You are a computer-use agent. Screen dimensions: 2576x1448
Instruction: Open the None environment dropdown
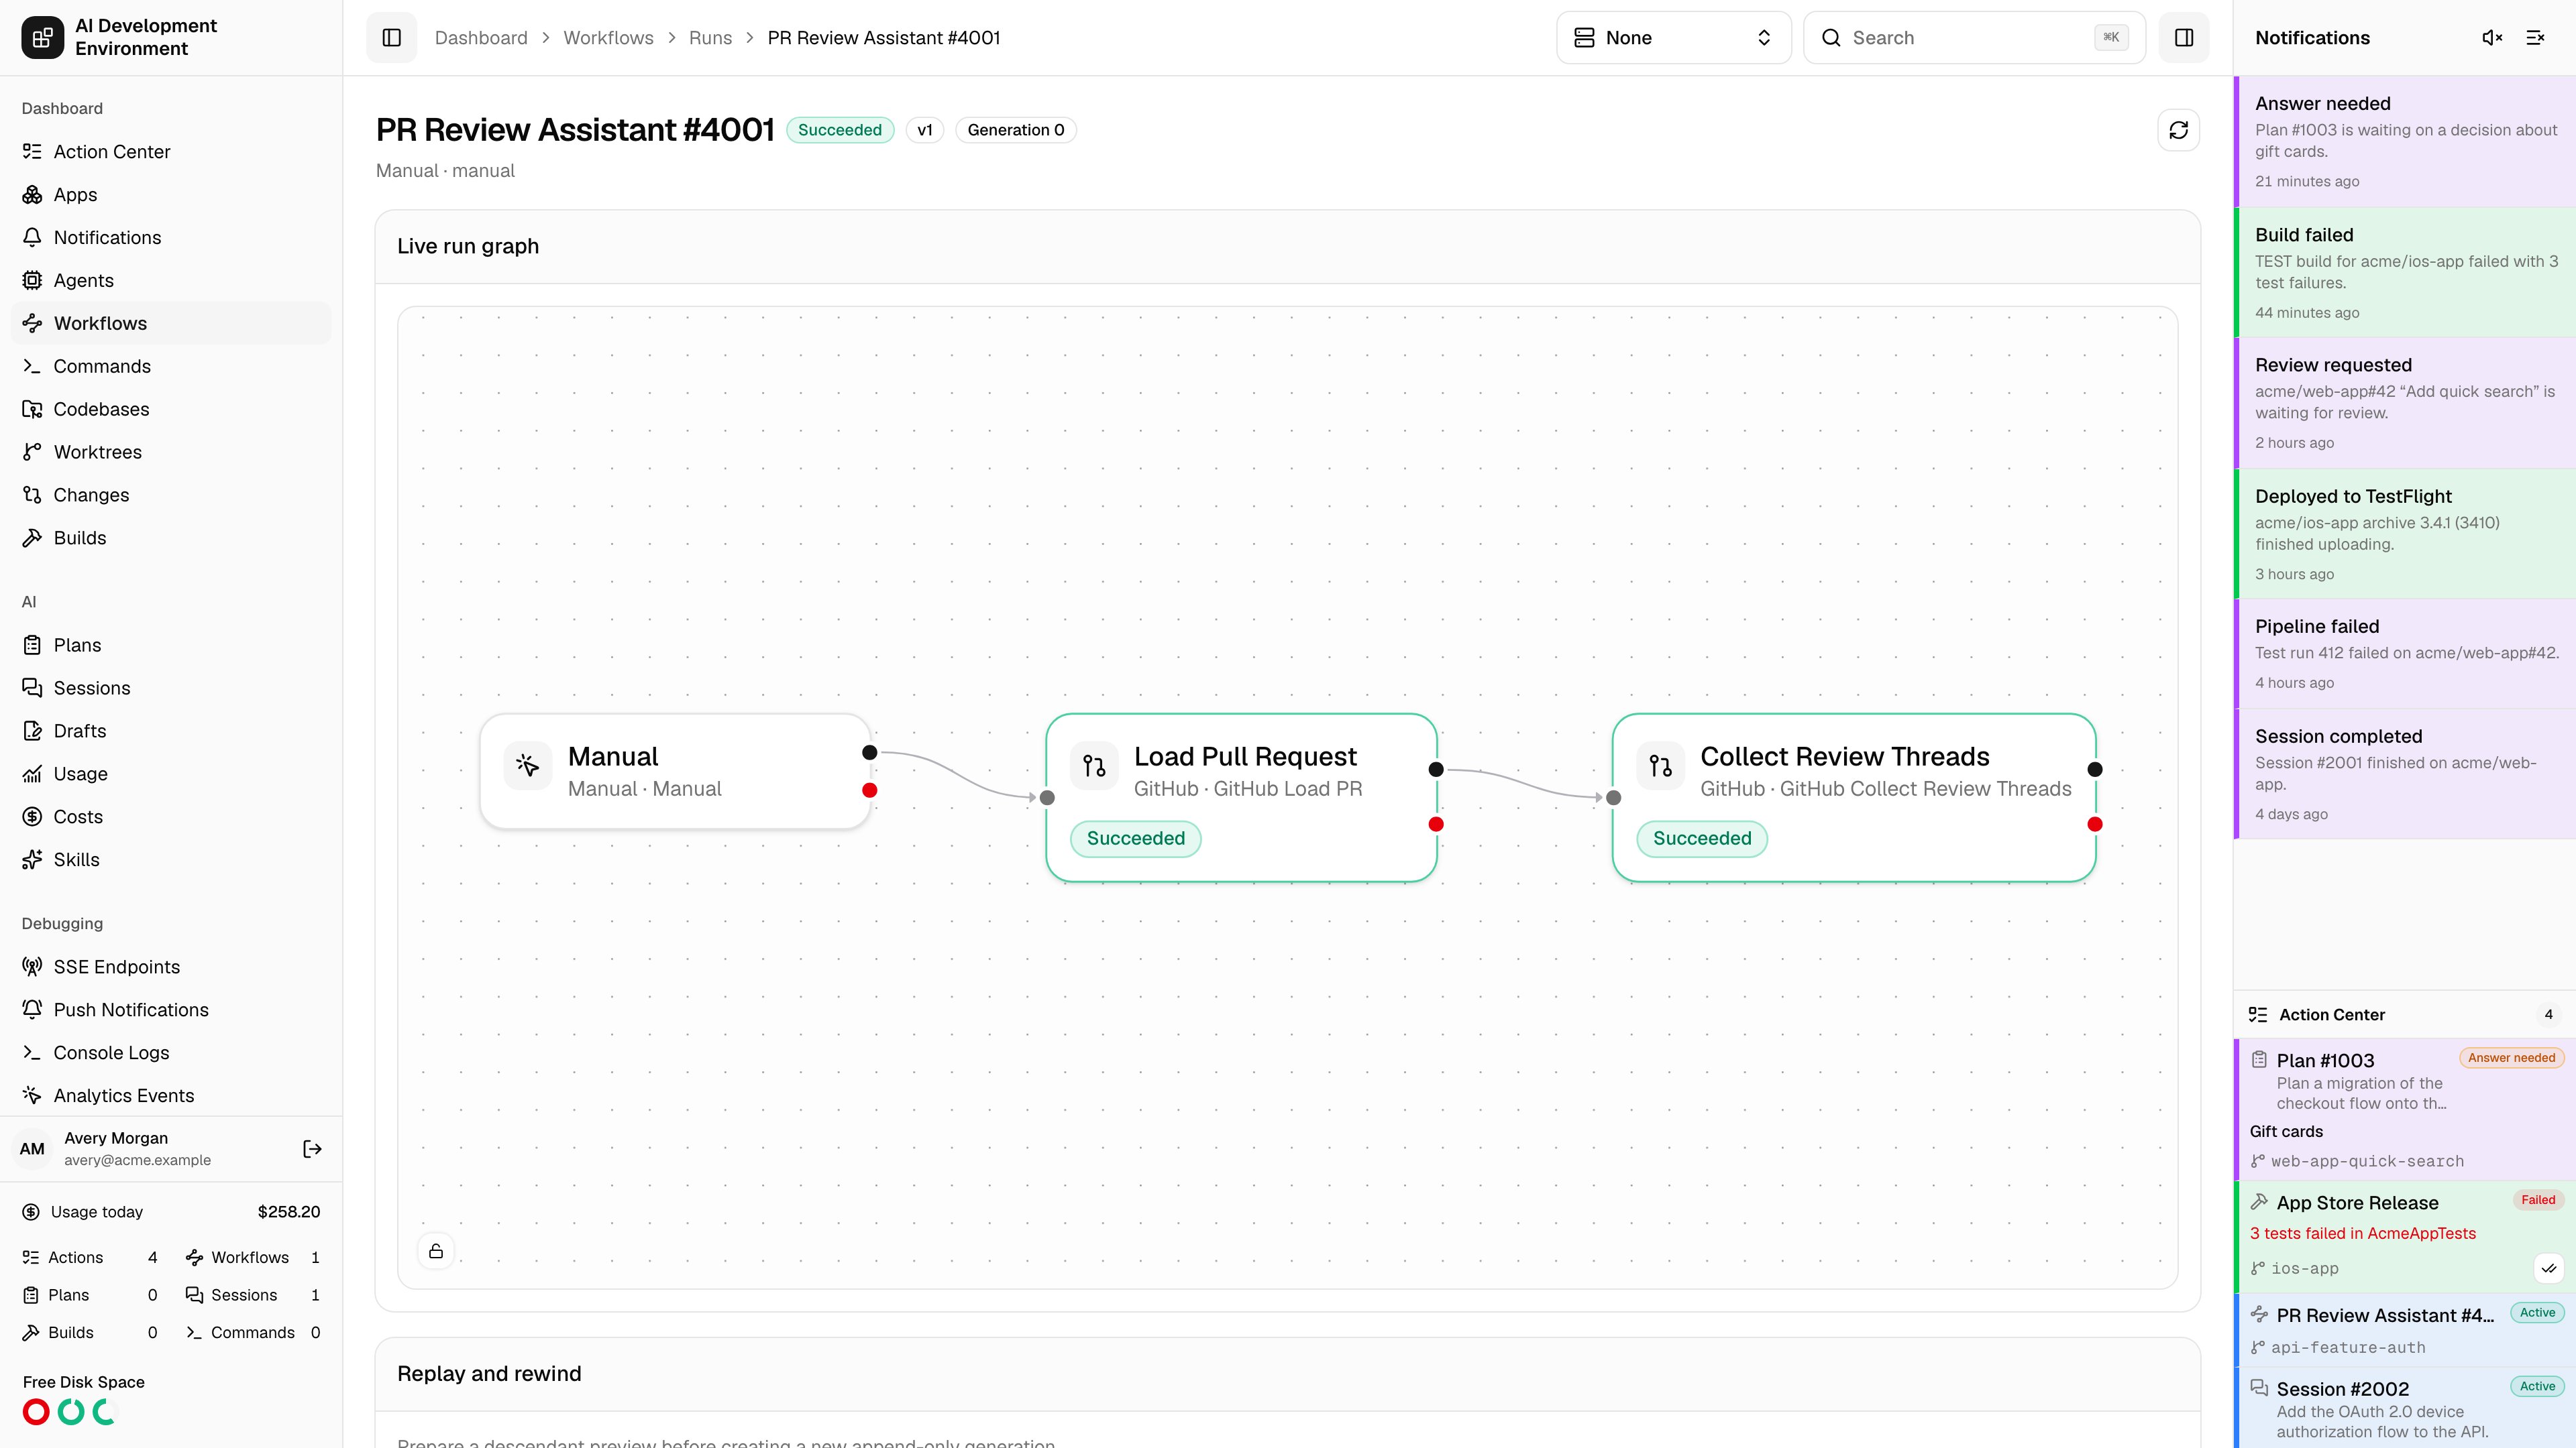[1673, 38]
